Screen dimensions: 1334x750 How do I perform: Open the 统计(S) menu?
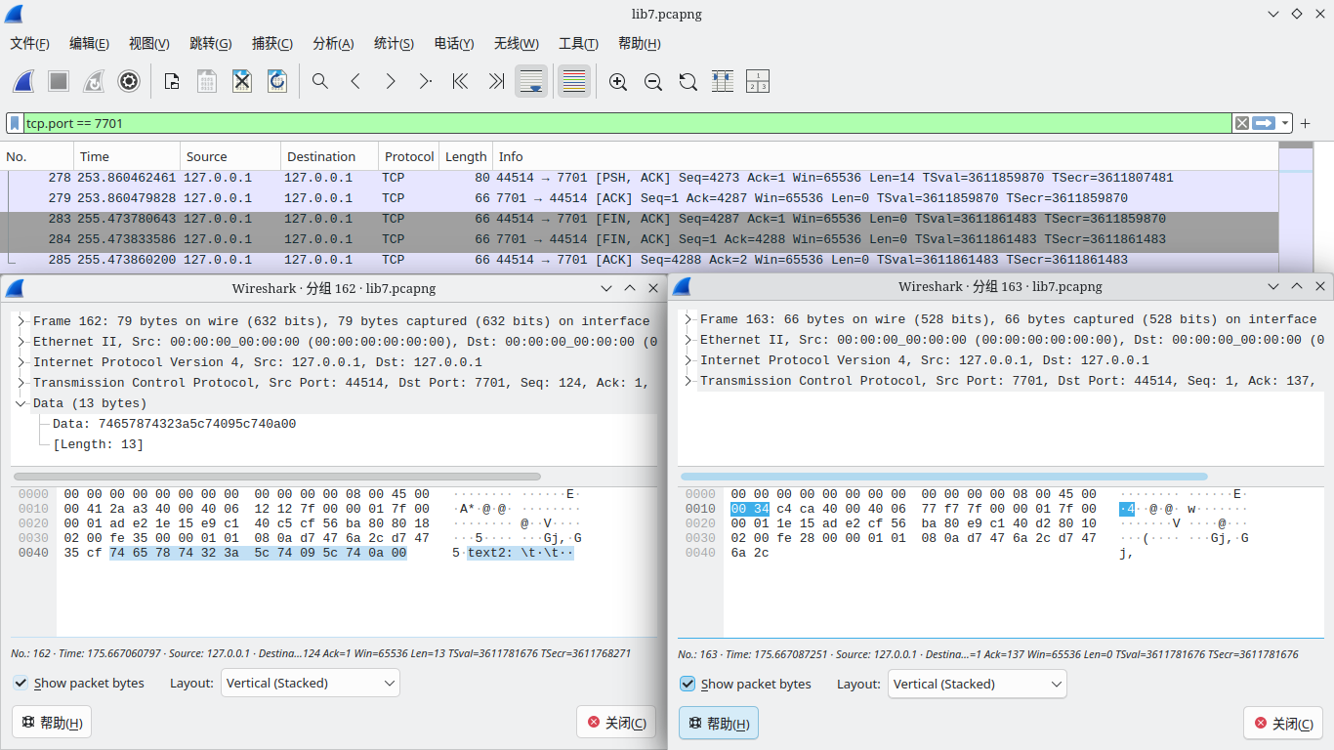point(394,44)
